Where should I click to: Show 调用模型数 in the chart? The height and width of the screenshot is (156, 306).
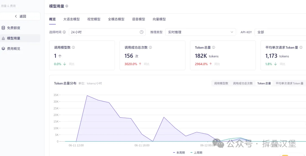[x=221, y=83]
